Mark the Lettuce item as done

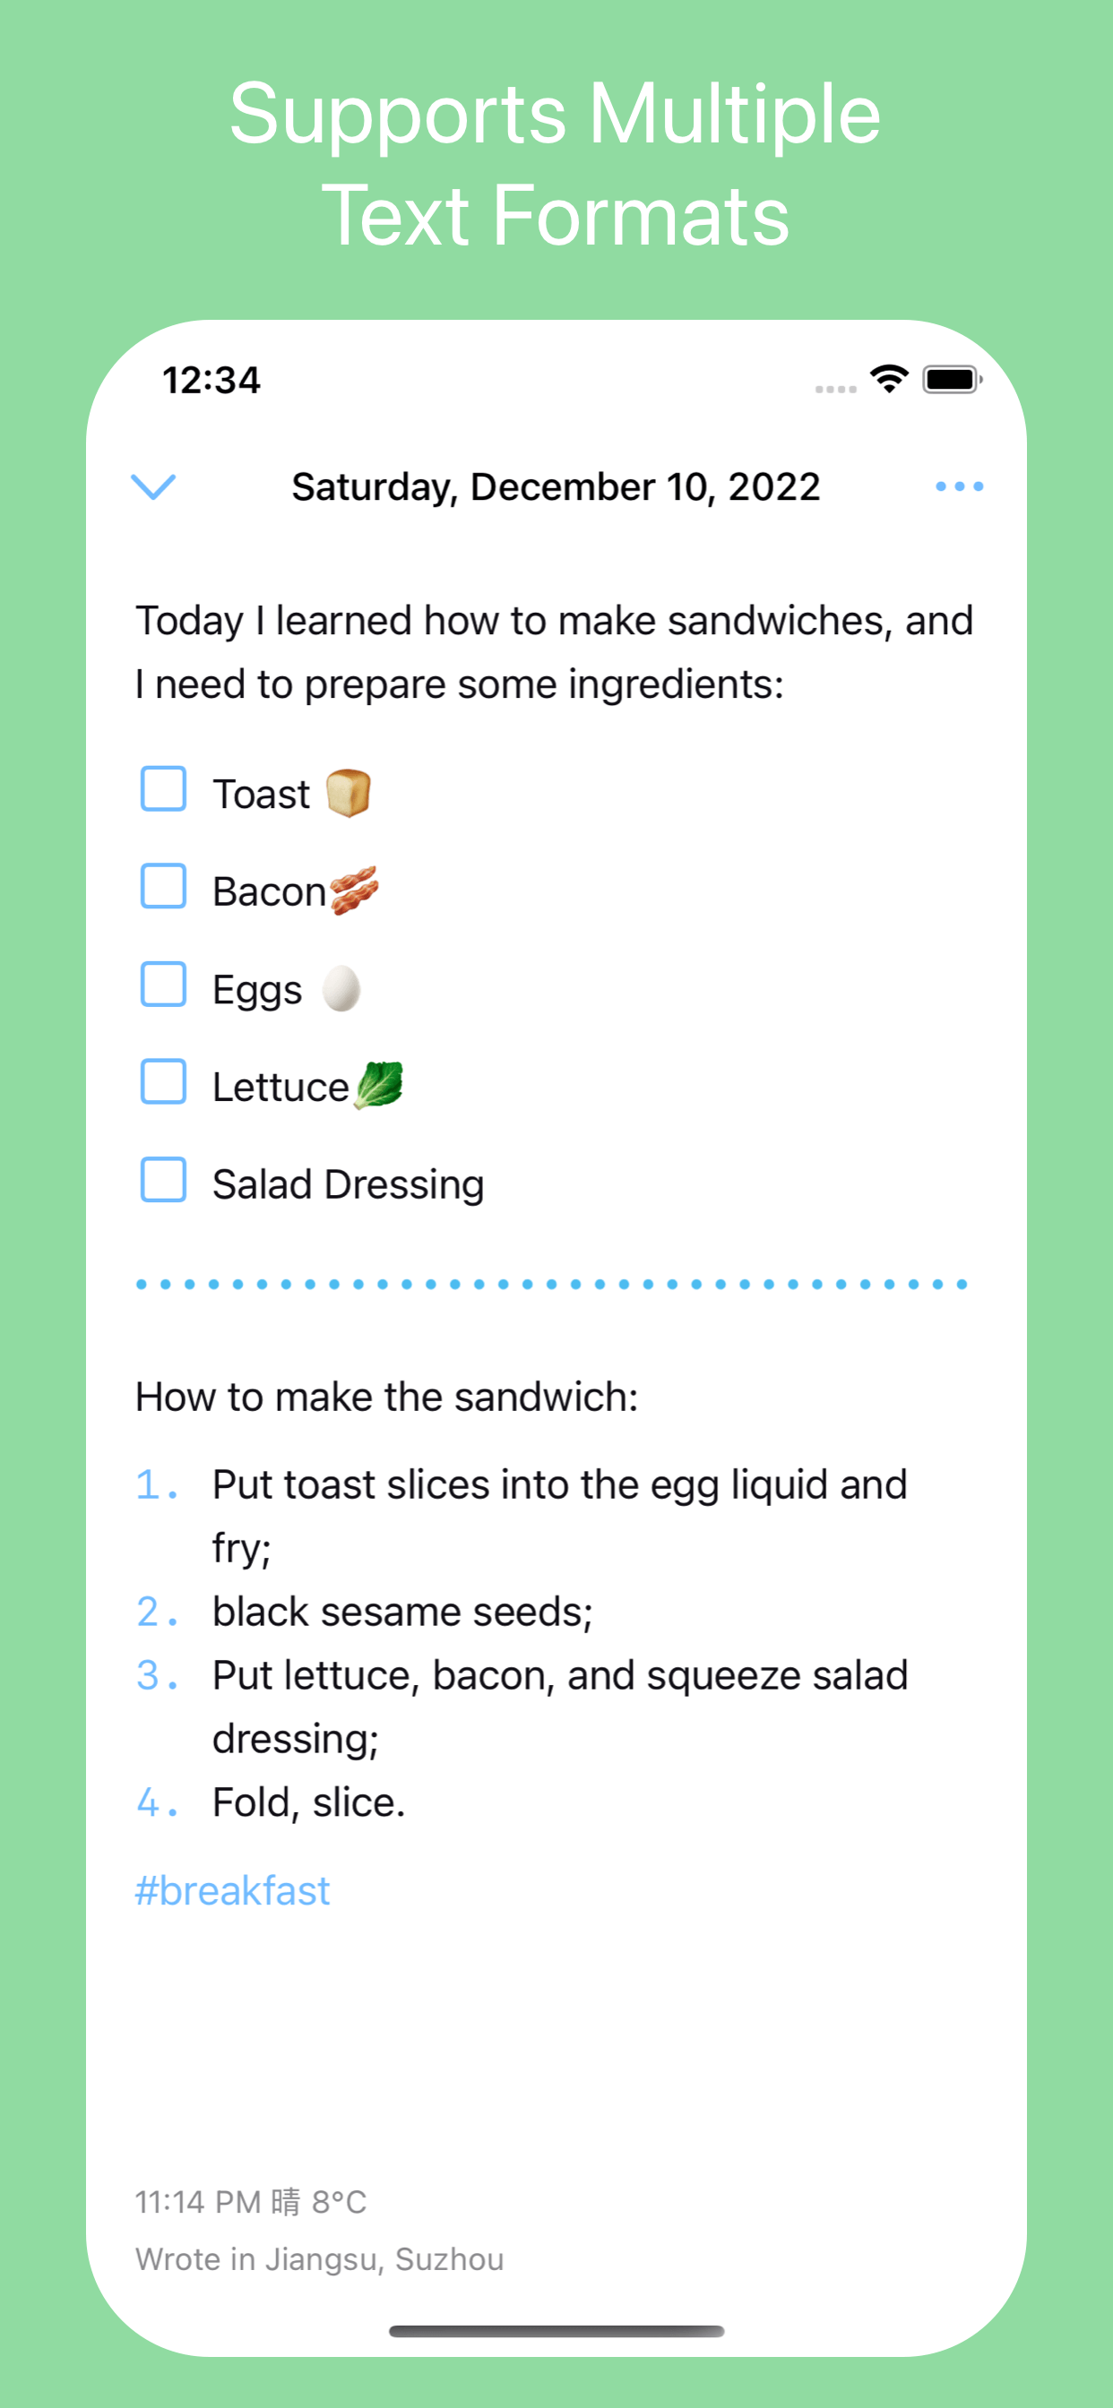click(x=164, y=1081)
